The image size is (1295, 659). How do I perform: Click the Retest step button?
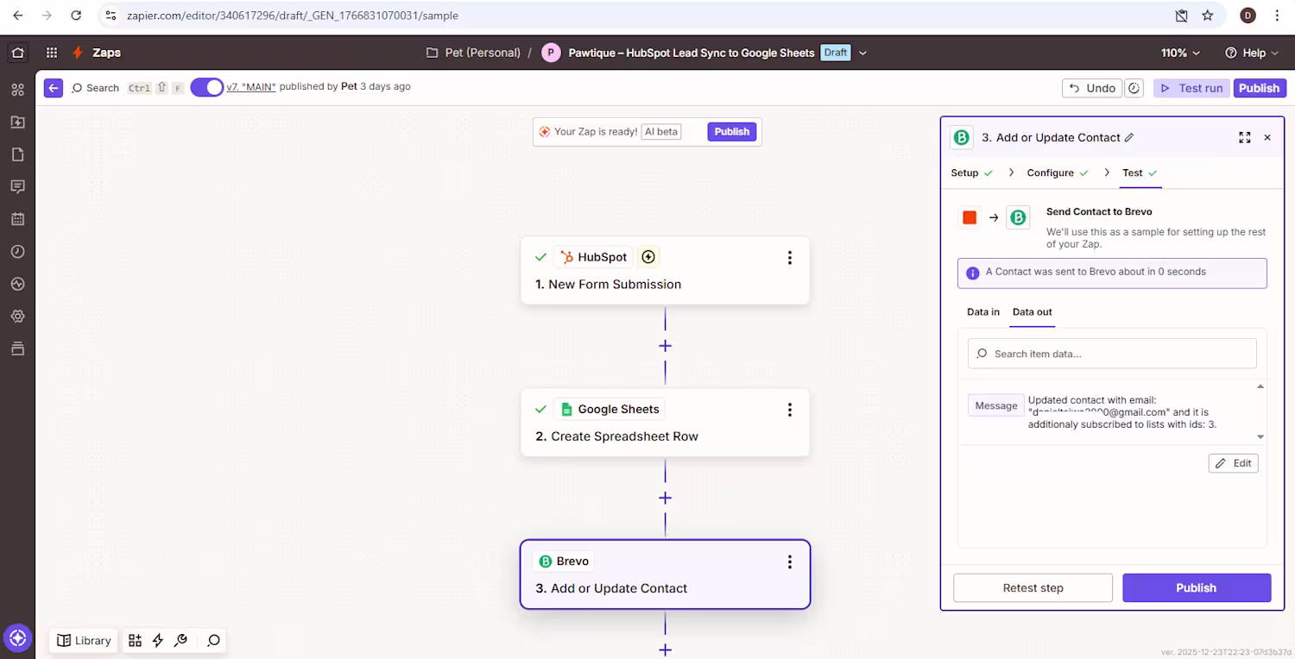1033,588
